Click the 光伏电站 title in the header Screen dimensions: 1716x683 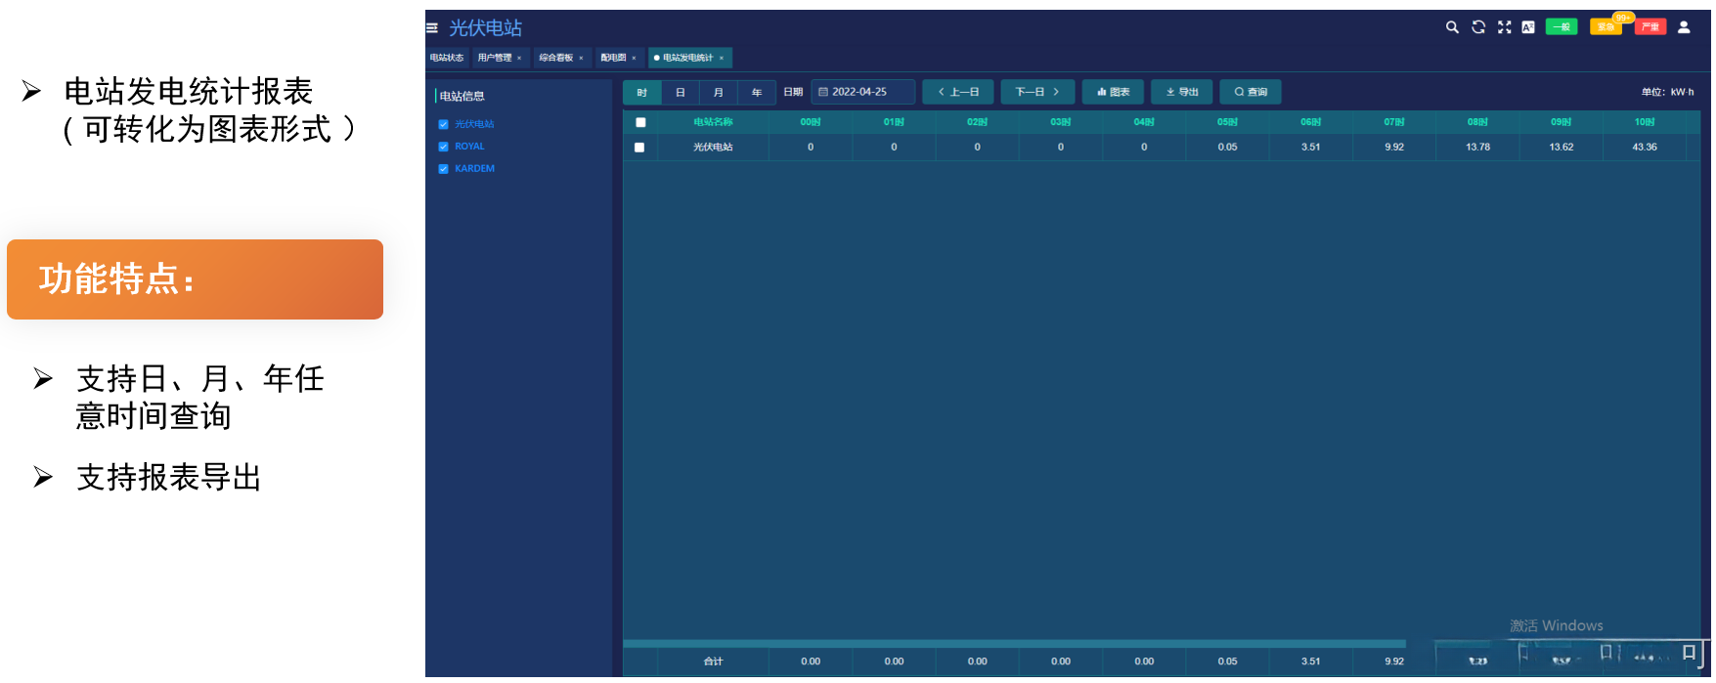(x=485, y=27)
